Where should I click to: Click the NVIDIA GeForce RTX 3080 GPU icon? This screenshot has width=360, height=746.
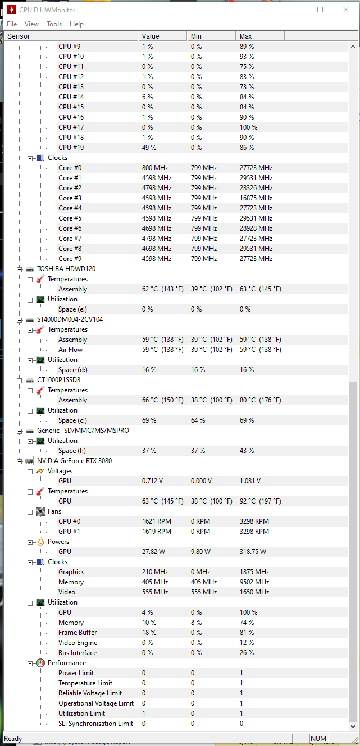tap(30, 461)
